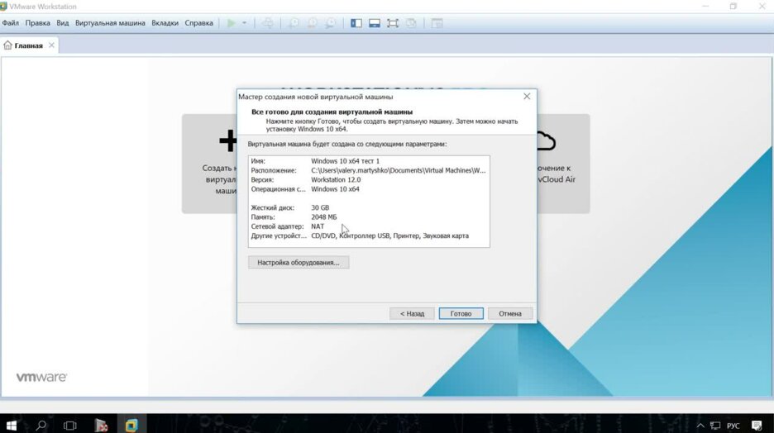774x433 pixels.
Task: Open the Windows Start menu
Action: (12, 425)
